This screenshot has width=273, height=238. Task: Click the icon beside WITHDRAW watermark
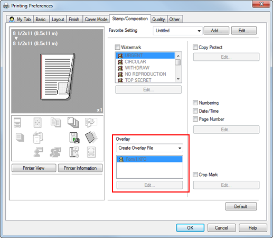(x=120, y=68)
